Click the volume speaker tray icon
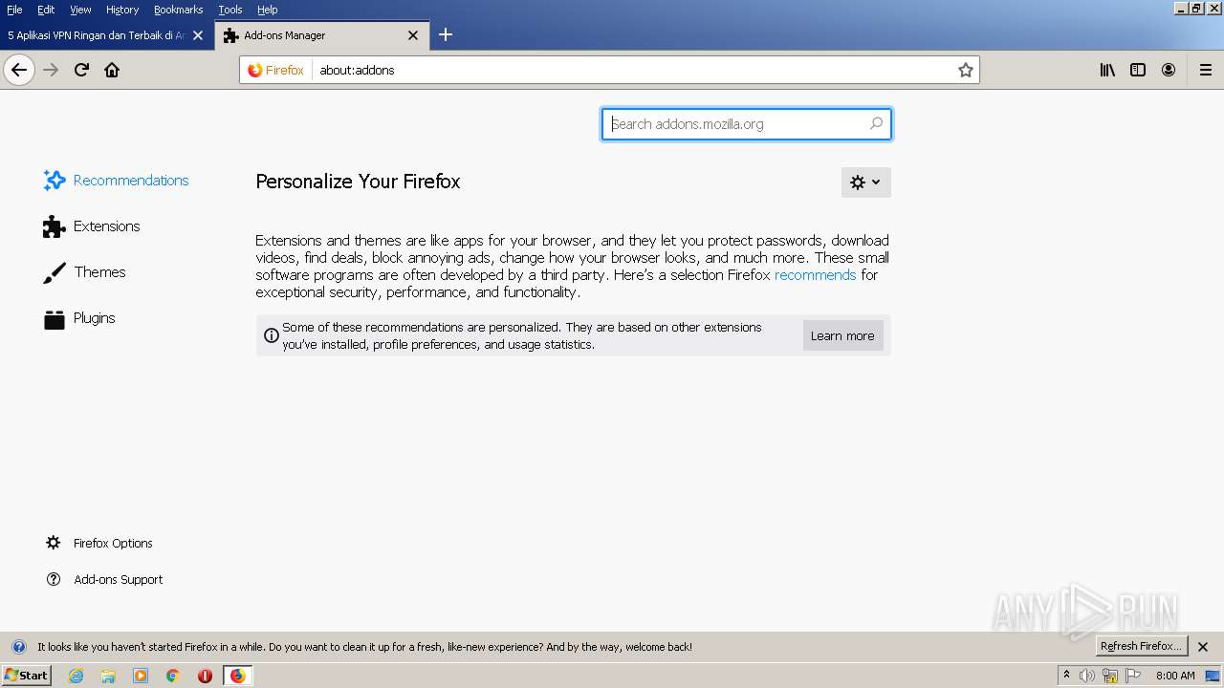The height and width of the screenshot is (688, 1224). pos(1087,676)
